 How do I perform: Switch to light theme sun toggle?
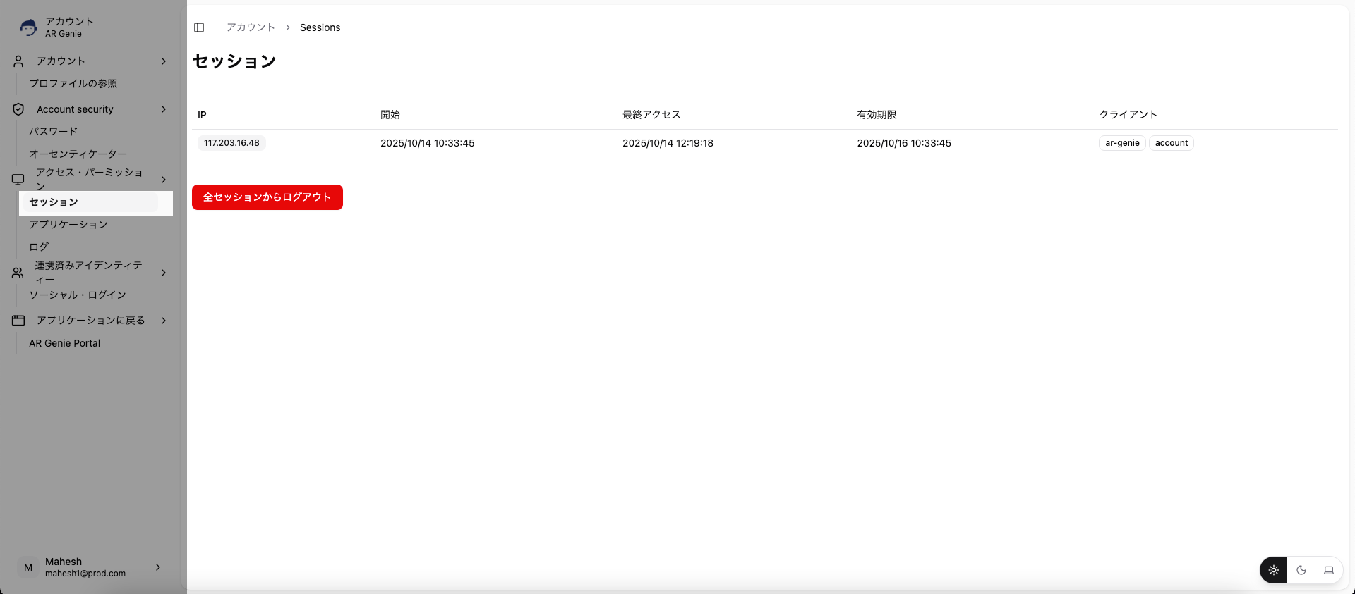point(1274,570)
